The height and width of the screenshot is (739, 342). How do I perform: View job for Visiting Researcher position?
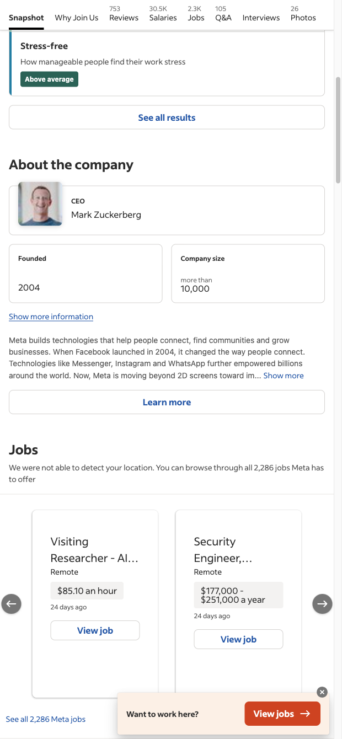tap(95, 630)
